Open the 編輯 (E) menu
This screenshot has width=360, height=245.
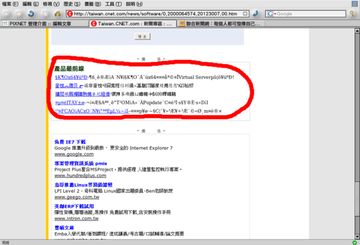click(31, 4)
